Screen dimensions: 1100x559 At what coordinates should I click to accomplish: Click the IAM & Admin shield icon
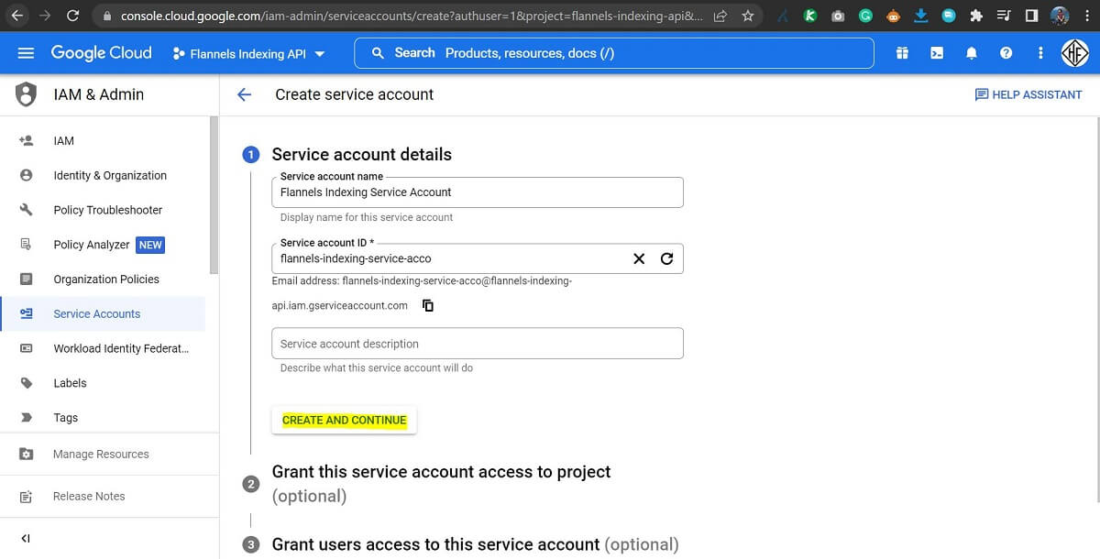pyautogui.click(x=27, y=94)
